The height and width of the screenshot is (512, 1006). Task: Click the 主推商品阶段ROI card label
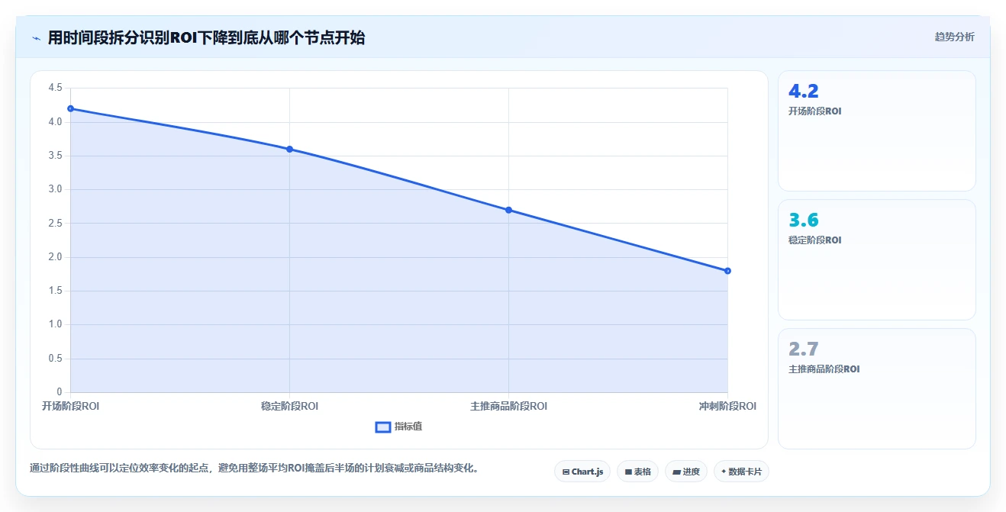(824, 369)
